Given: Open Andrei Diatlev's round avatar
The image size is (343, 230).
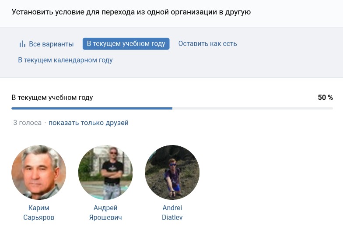Looking at the screenshot, I should tap(172, 172).
